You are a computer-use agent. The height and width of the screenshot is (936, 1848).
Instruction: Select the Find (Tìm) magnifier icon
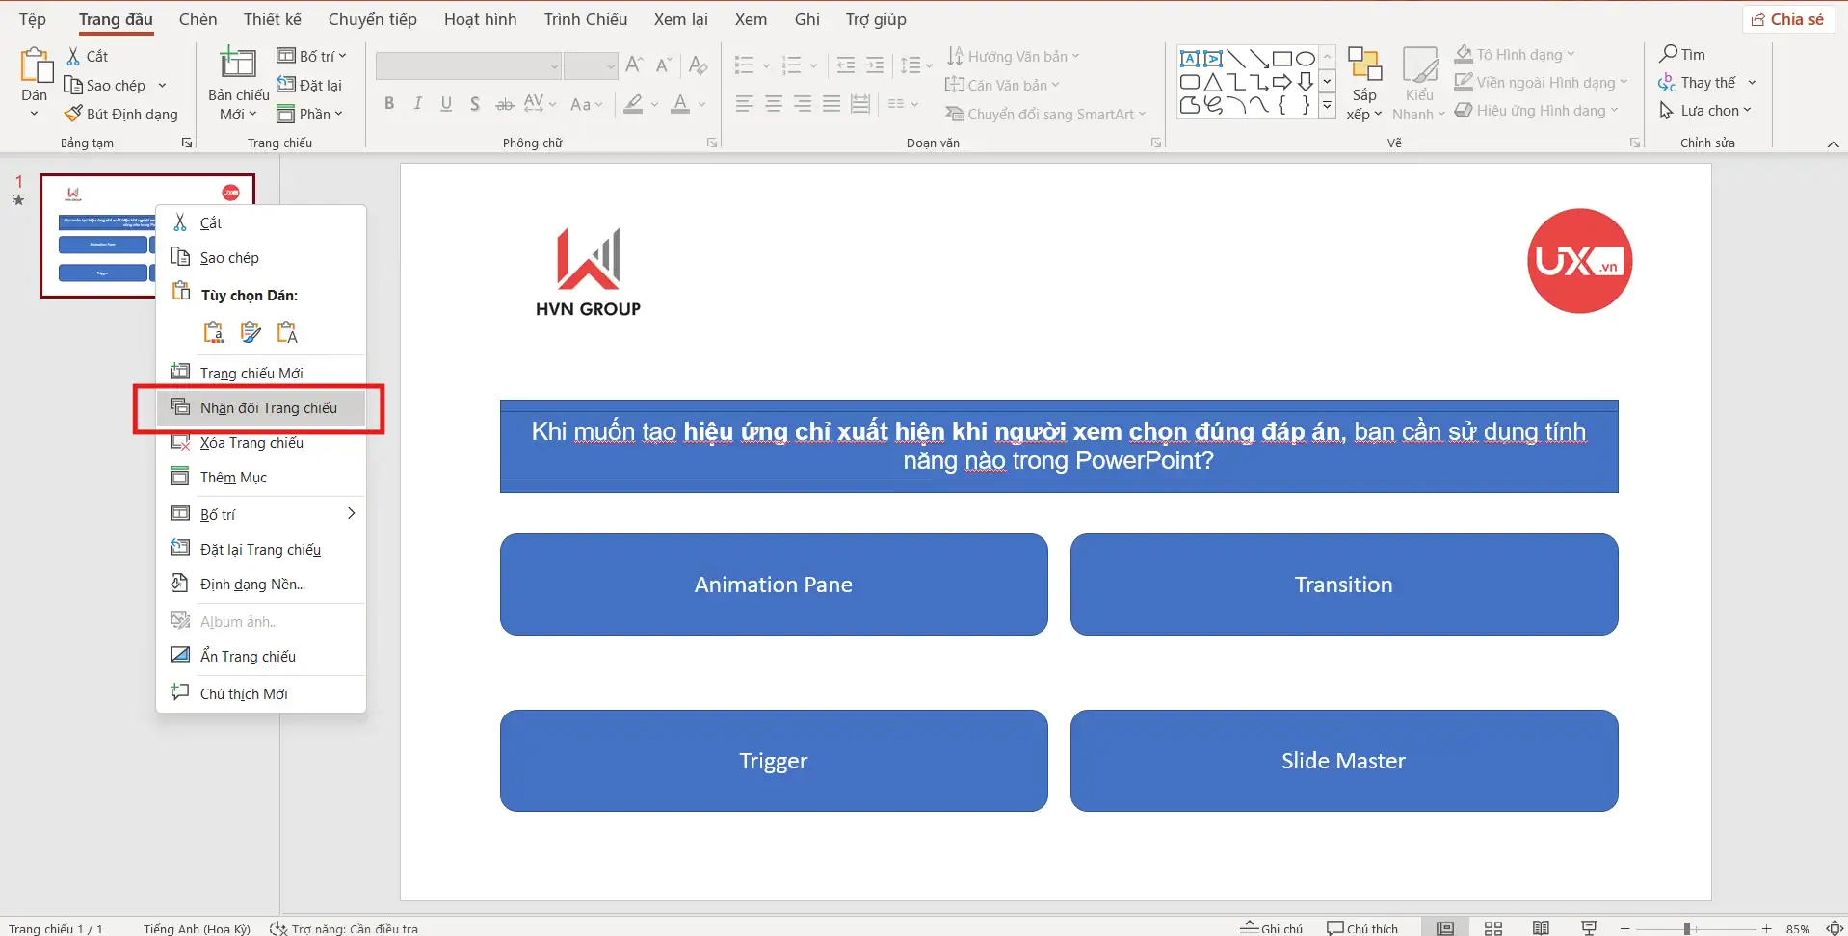[x=1669, y=54]
